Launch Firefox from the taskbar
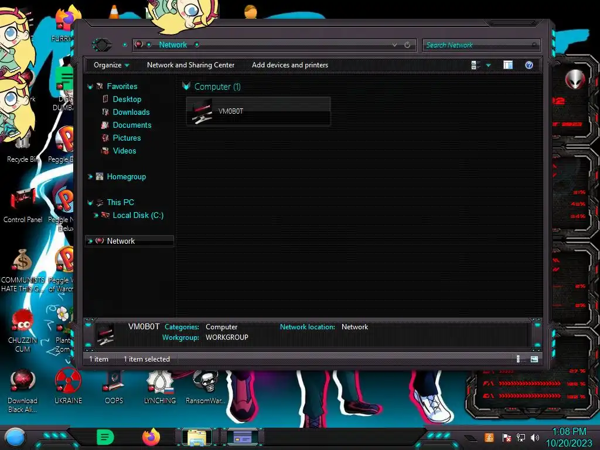This screenshot has width=600, height=450. pos(151,437)
